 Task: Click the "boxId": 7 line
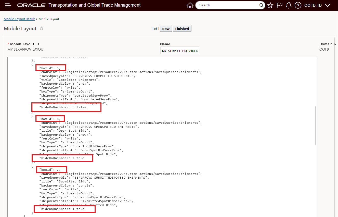click(50, 170)
